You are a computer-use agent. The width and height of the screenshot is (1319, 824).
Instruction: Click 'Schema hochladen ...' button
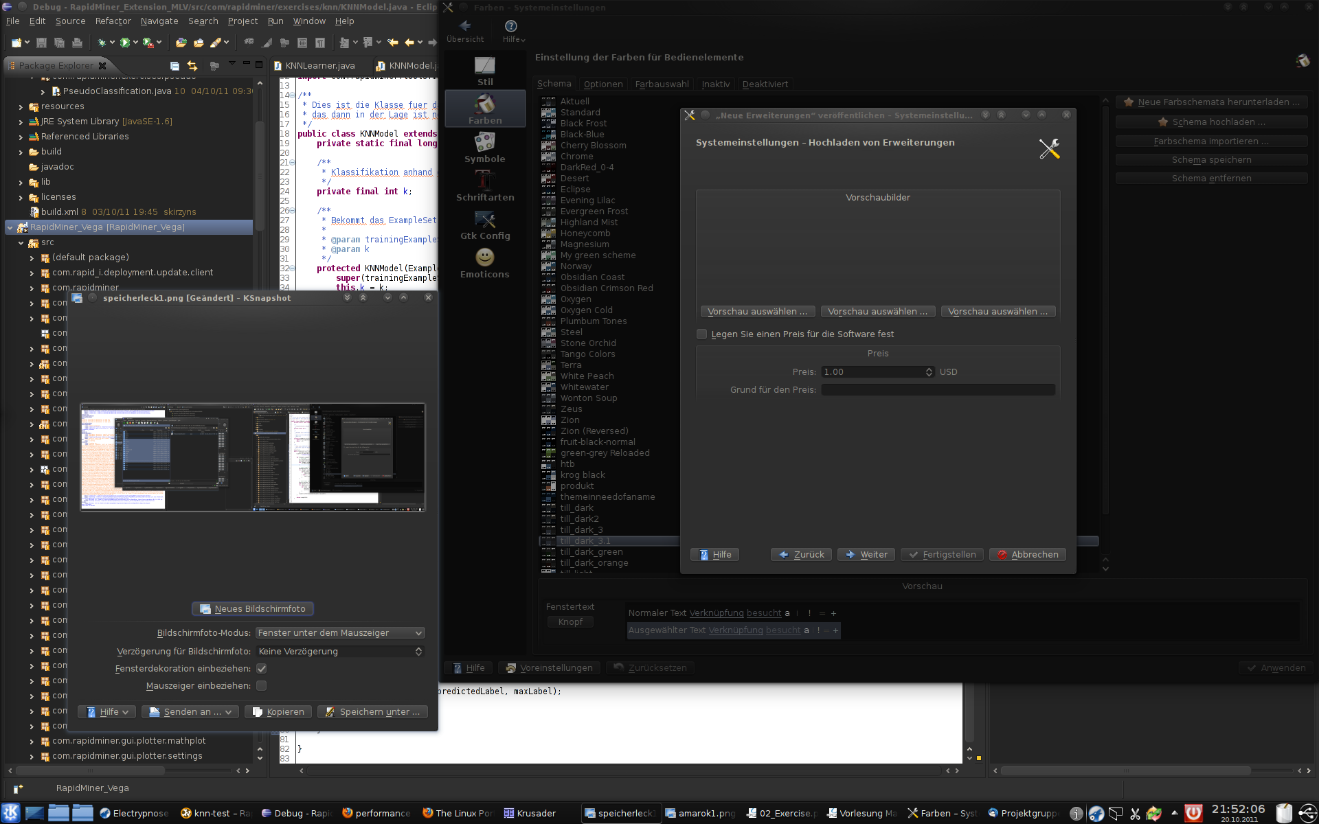pyautogui.click(x=1211, y=122)
